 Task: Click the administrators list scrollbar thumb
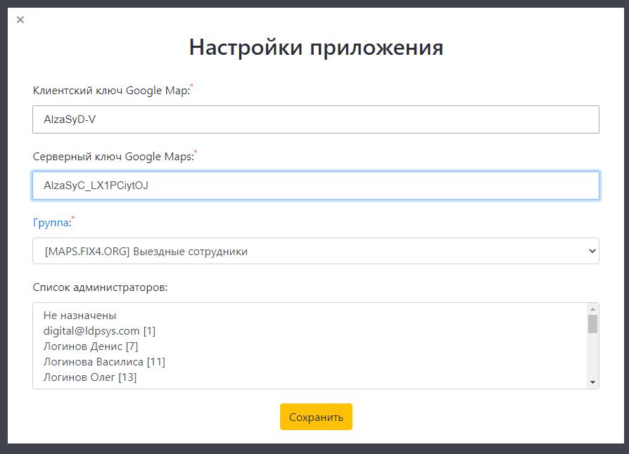[x=592, y=323]
